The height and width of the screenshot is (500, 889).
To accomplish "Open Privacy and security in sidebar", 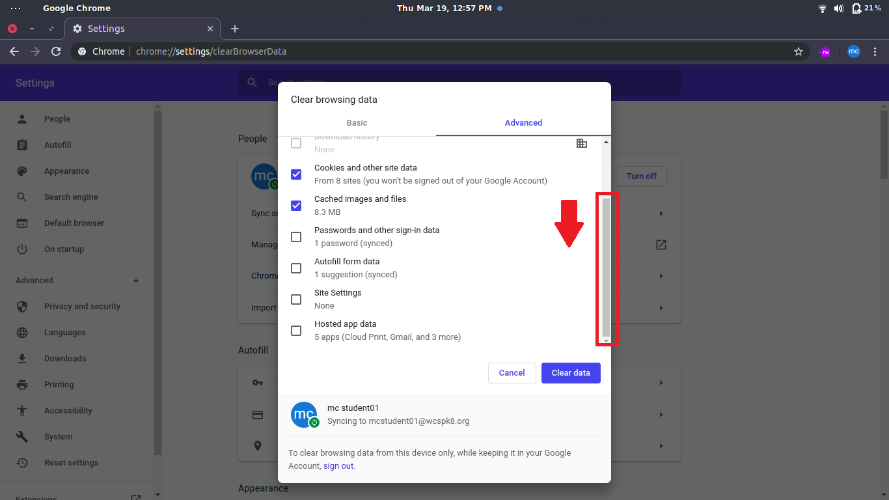I will pos(82,307).
